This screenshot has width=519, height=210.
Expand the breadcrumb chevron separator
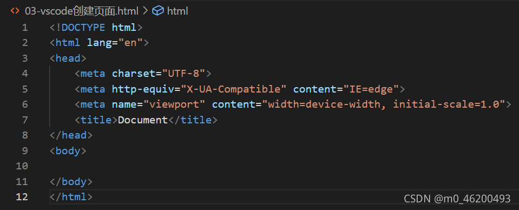[x=145, y=11]
